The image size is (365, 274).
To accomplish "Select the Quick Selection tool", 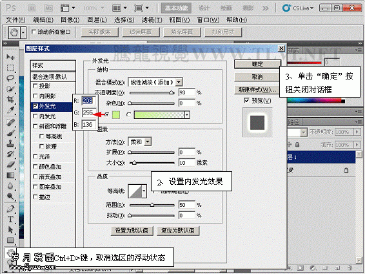I will coord(10,89).
